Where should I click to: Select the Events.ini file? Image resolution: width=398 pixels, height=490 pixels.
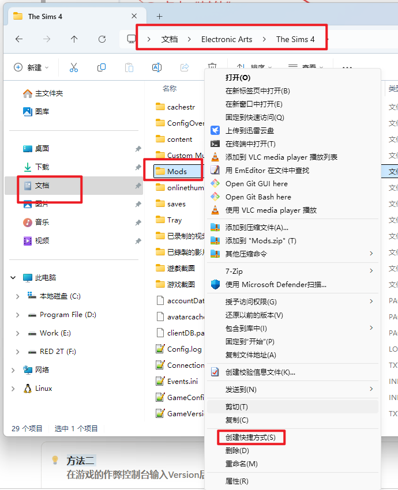177,381
